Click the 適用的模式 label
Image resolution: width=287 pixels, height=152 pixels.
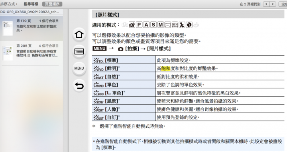click(x=106, y=25)
